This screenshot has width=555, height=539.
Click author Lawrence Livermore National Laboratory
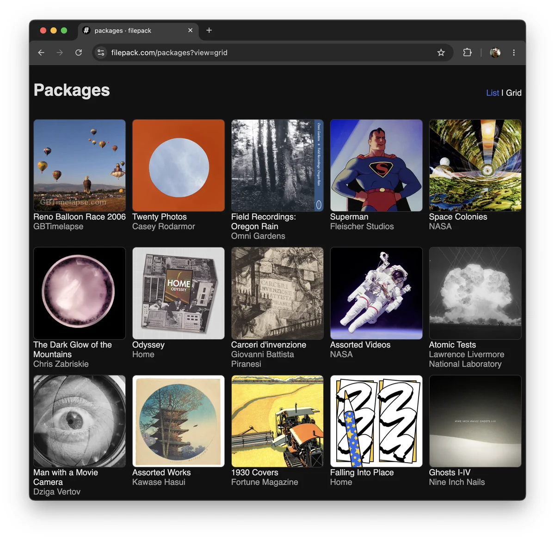[467, 359]
